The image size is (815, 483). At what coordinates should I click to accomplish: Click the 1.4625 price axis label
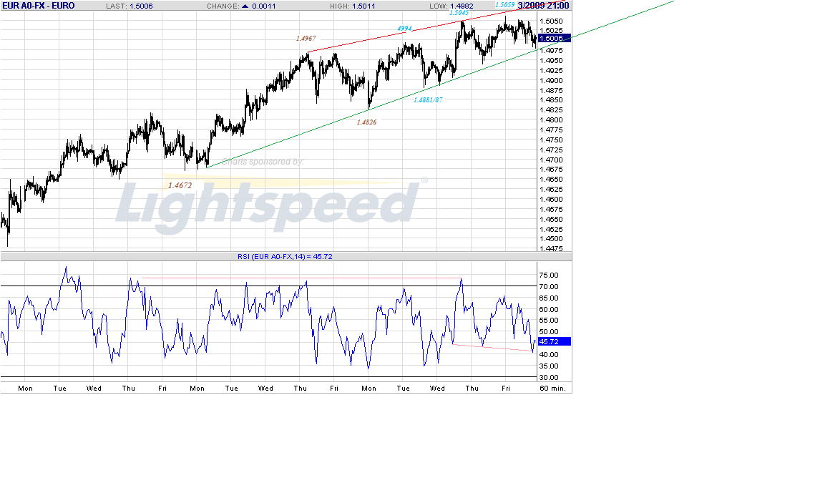(551, 190)
